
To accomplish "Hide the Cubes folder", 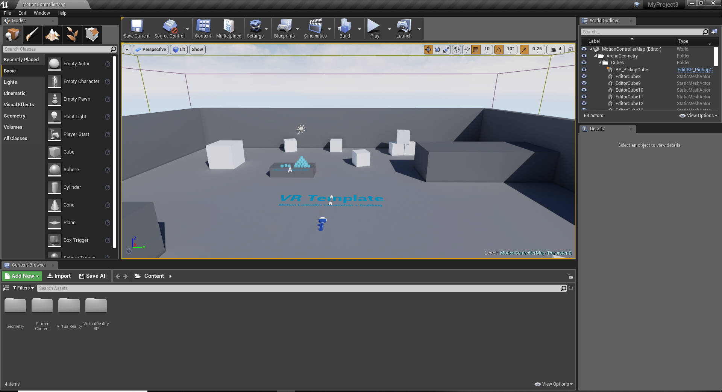I will [584, 63].
